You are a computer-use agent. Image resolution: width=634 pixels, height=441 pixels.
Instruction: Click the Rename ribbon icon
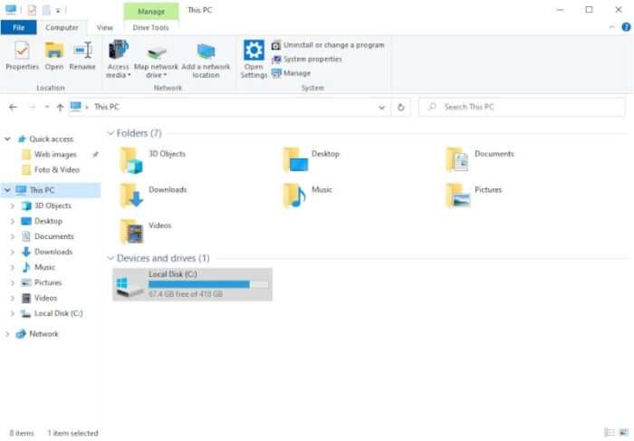(x=83, y=50)
